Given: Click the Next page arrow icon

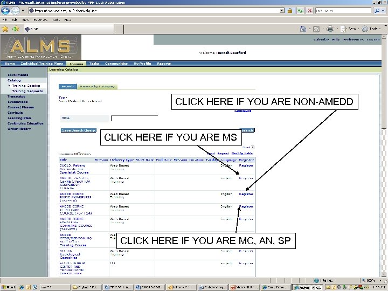Looking at the screenshot, I should click(252, 148).
